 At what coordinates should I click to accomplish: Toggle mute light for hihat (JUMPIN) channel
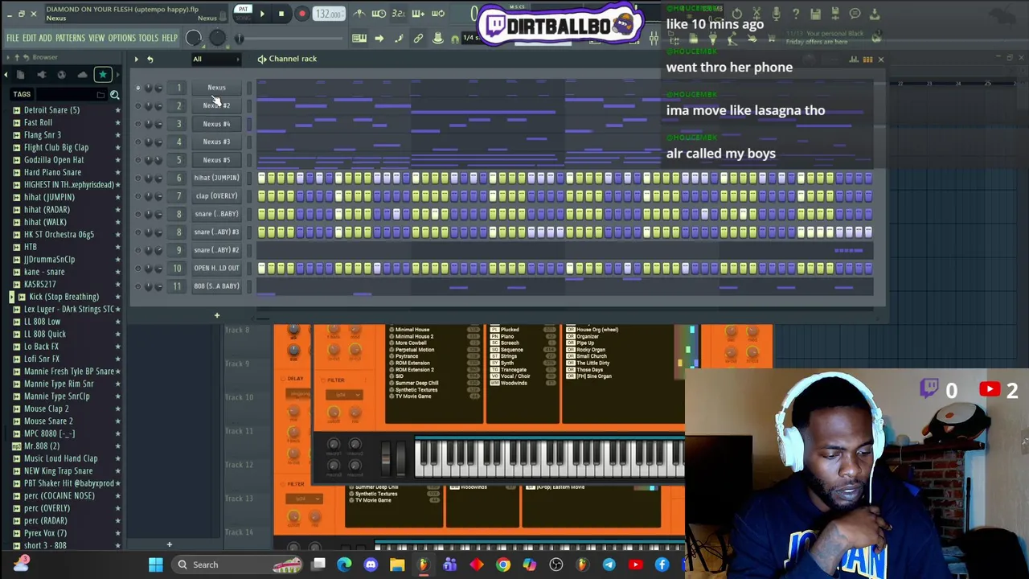coord(137,178)
